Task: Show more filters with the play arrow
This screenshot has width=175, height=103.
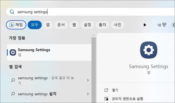Action: 145,25
